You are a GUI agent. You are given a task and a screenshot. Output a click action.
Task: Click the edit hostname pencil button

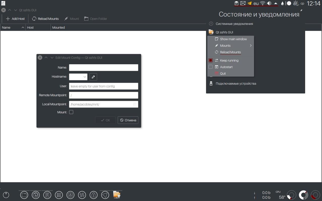click(93, 77)
